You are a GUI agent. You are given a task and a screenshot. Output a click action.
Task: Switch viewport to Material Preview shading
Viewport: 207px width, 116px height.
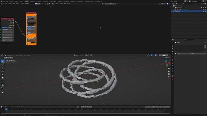click(x=166, y=55)
